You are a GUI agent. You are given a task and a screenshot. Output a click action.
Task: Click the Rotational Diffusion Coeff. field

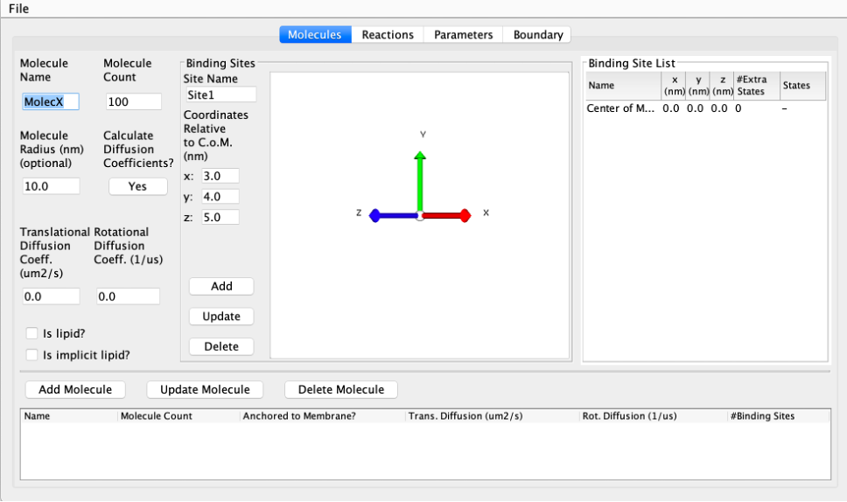(x=128, y=296)
